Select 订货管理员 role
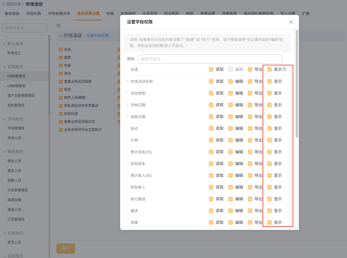The image size is (347, 258). (x=16, y=220)
